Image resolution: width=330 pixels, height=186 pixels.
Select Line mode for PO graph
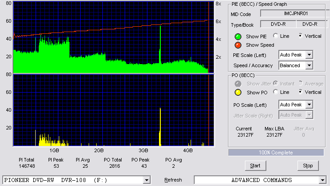point(276,92)
